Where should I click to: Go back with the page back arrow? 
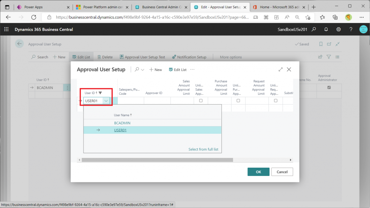tap(20, 44)
